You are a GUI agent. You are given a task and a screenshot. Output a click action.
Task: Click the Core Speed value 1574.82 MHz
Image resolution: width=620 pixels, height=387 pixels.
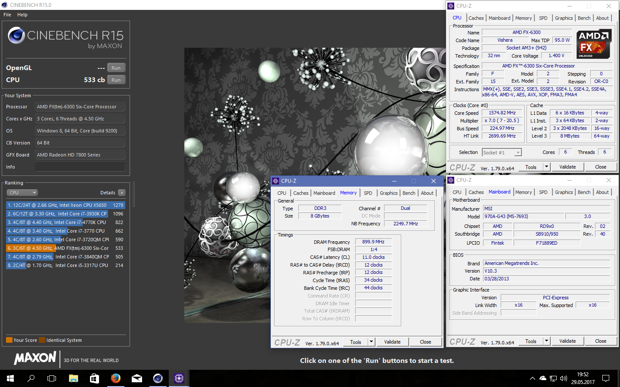tap(502, 113)
